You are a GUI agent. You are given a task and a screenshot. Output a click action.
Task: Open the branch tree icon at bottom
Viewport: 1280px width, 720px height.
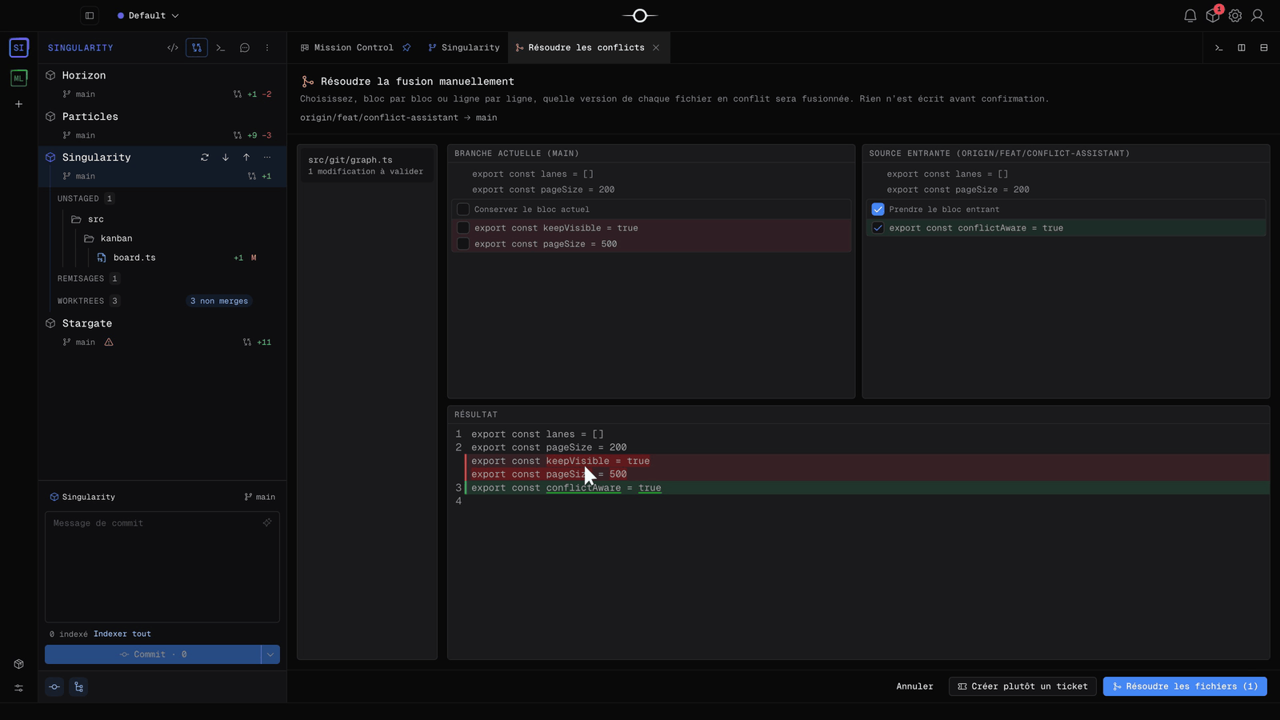click(78, 686)
